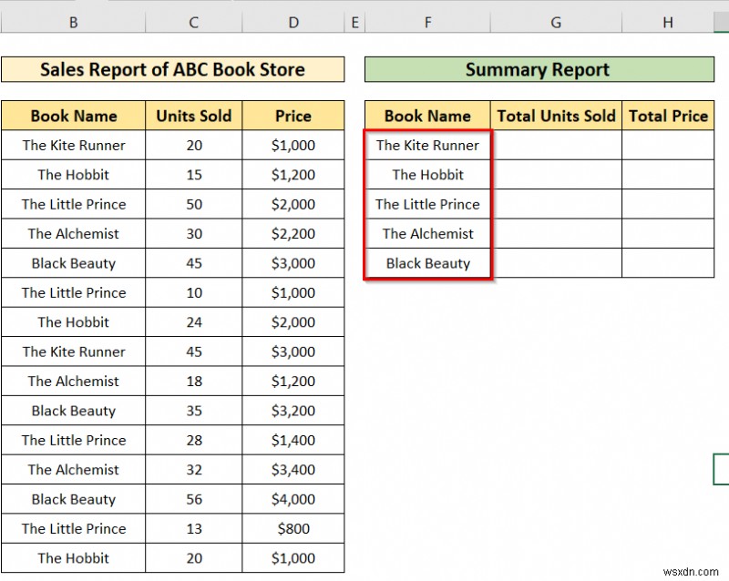
Task: Select column D header
Action: click(x=293, y=22)
